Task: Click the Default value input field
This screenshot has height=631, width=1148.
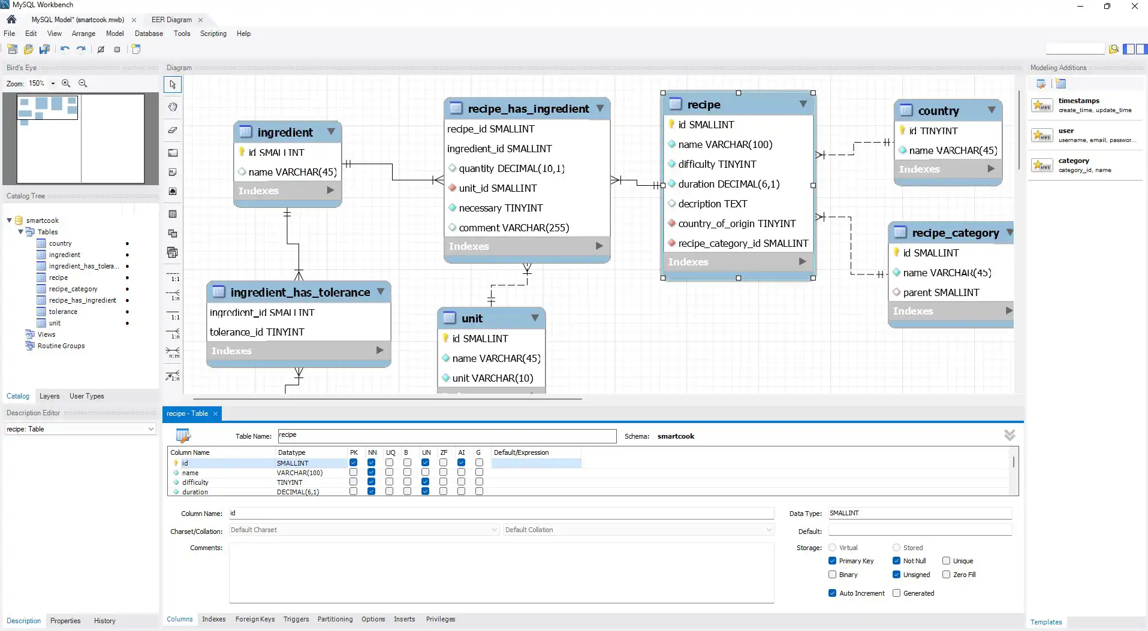Action: click(920, 530)
